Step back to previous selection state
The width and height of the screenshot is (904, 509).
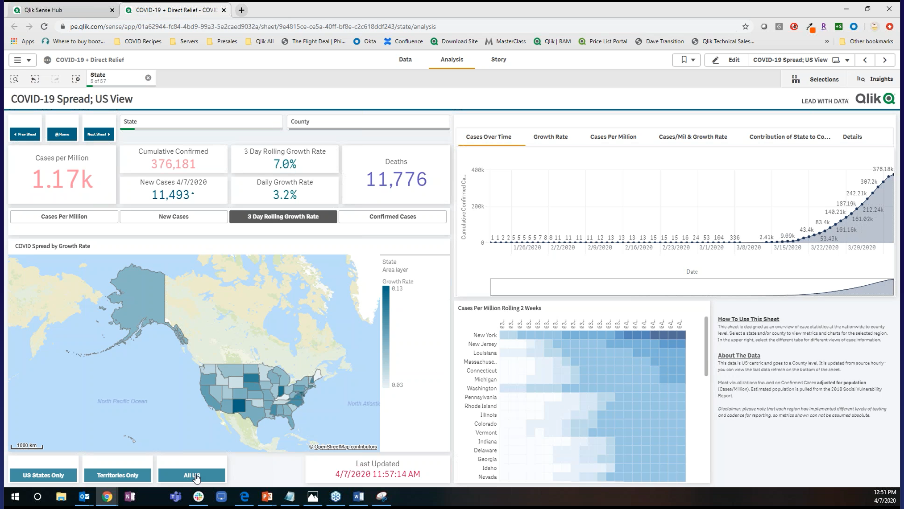[x=35, y=78]
